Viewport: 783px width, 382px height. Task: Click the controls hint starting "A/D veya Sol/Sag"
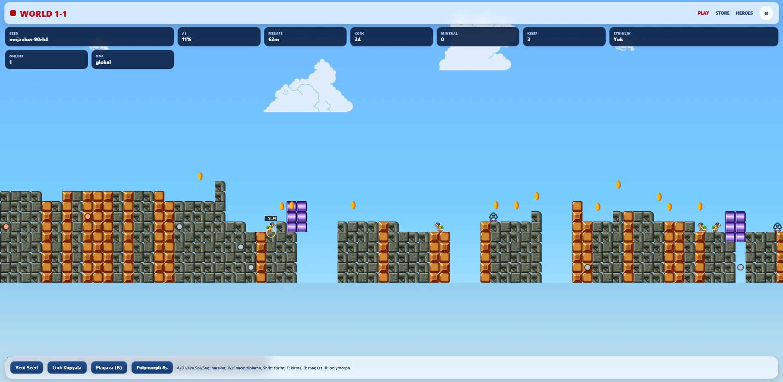click(x=263, y=368)
